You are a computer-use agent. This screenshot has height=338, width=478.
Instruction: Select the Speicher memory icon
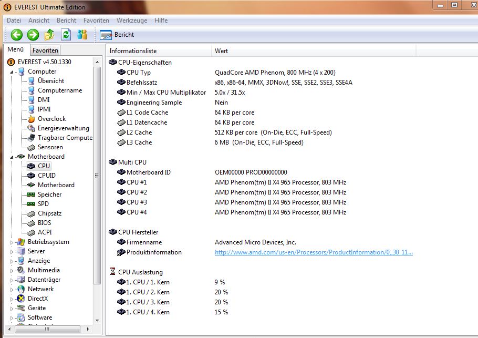tap(31, 194)
